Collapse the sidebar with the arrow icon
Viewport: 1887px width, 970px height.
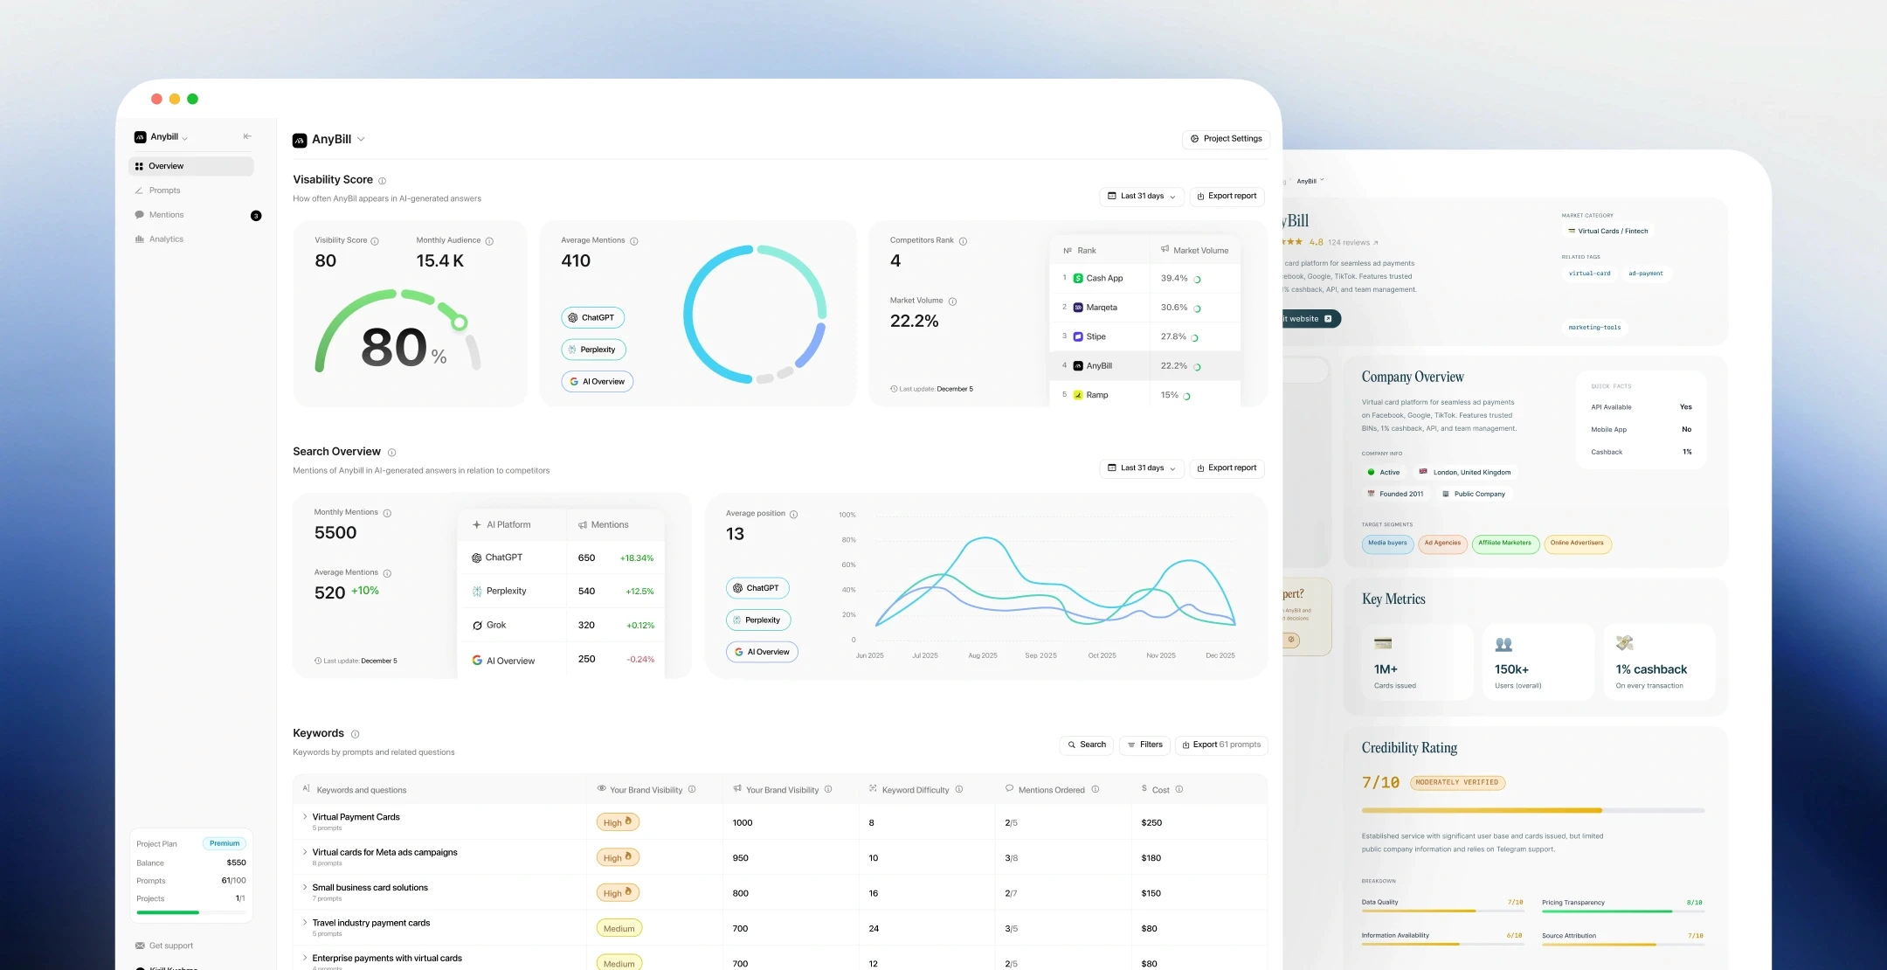[x=247, y=136]
